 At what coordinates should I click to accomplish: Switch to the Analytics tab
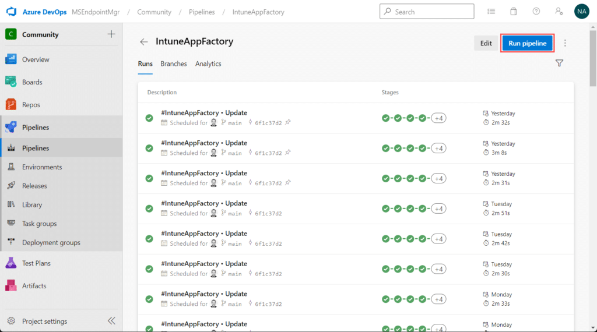coord(208,63)
